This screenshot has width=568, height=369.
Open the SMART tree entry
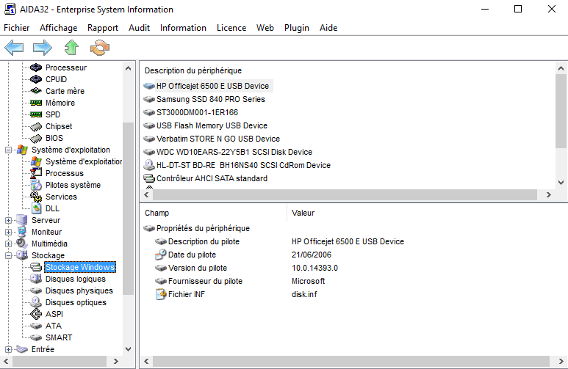[x=58, y=337]
